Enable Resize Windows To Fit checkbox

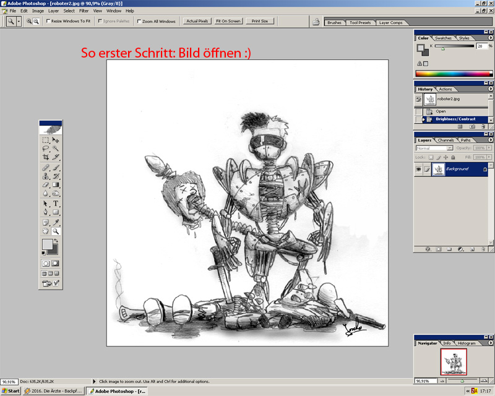coord(49,21)
